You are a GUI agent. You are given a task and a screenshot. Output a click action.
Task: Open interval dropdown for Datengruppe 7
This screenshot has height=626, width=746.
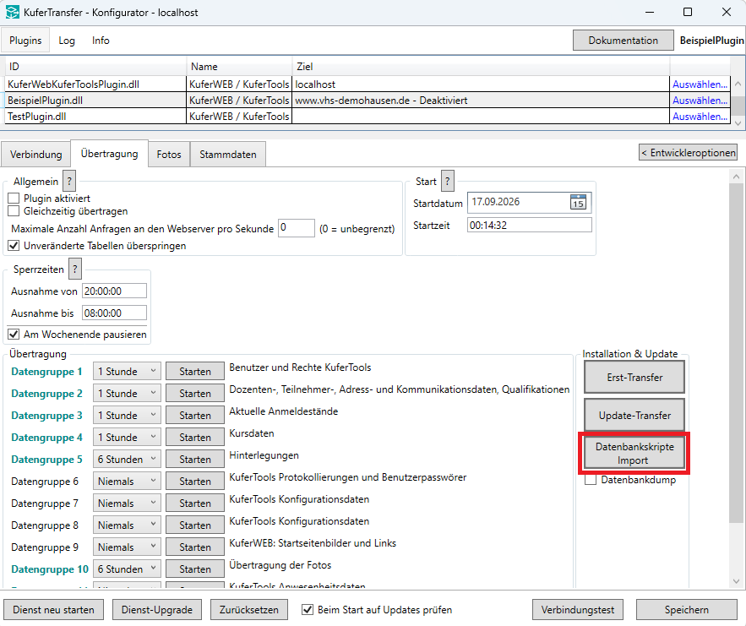[127, 503]
